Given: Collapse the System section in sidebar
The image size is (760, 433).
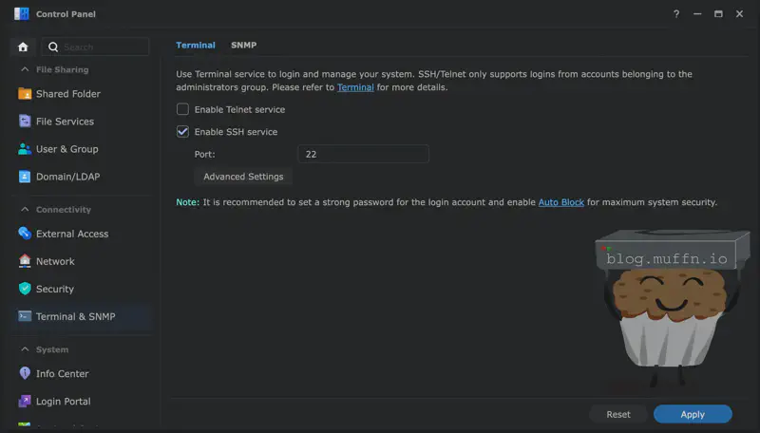Looking at the screenshot, I should [24, 349].
